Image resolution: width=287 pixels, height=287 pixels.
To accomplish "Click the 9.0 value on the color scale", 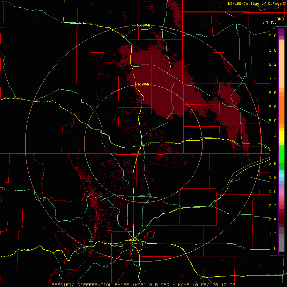I will coord(273,50).
